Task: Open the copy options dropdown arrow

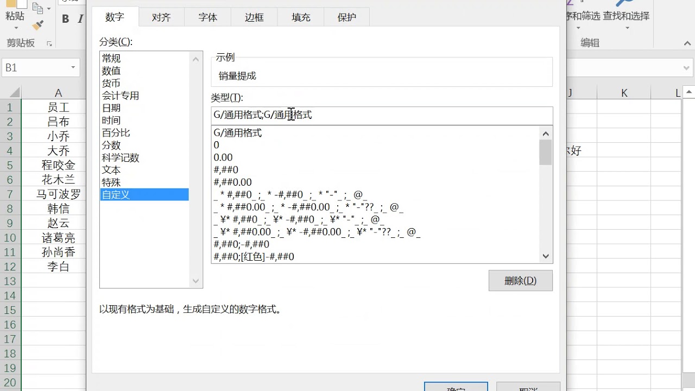Action: point(48,8)
